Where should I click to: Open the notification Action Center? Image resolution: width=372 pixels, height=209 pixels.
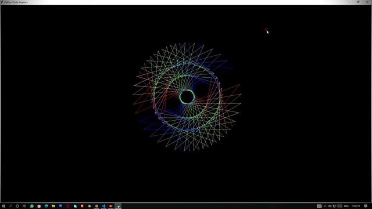click(366, 206)
